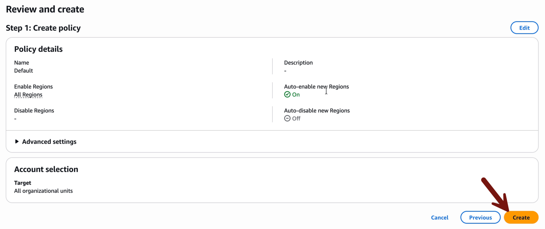Click the All organizational units target value
Screen dimensions: 545x229
point(43,191)
